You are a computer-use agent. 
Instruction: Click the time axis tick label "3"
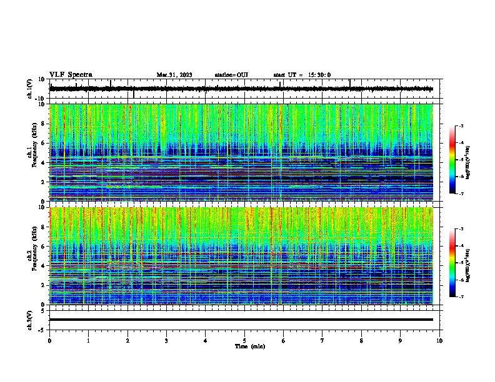[x=166, y=341]
